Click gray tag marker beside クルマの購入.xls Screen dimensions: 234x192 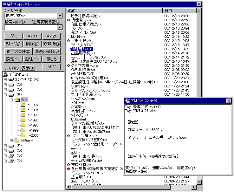coord(68,65)
